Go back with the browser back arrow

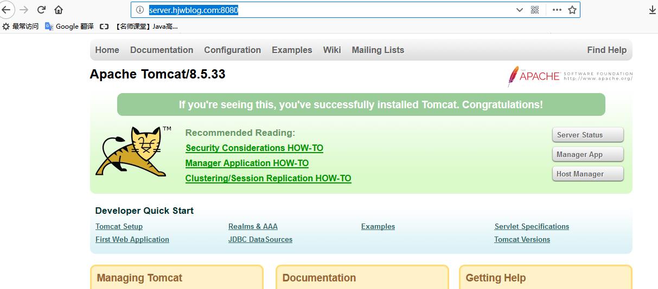point(5,10)
